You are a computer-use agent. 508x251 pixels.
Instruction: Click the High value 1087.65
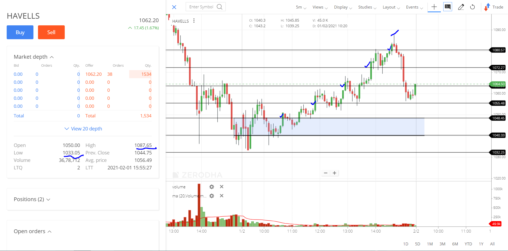tap(143, 145)
